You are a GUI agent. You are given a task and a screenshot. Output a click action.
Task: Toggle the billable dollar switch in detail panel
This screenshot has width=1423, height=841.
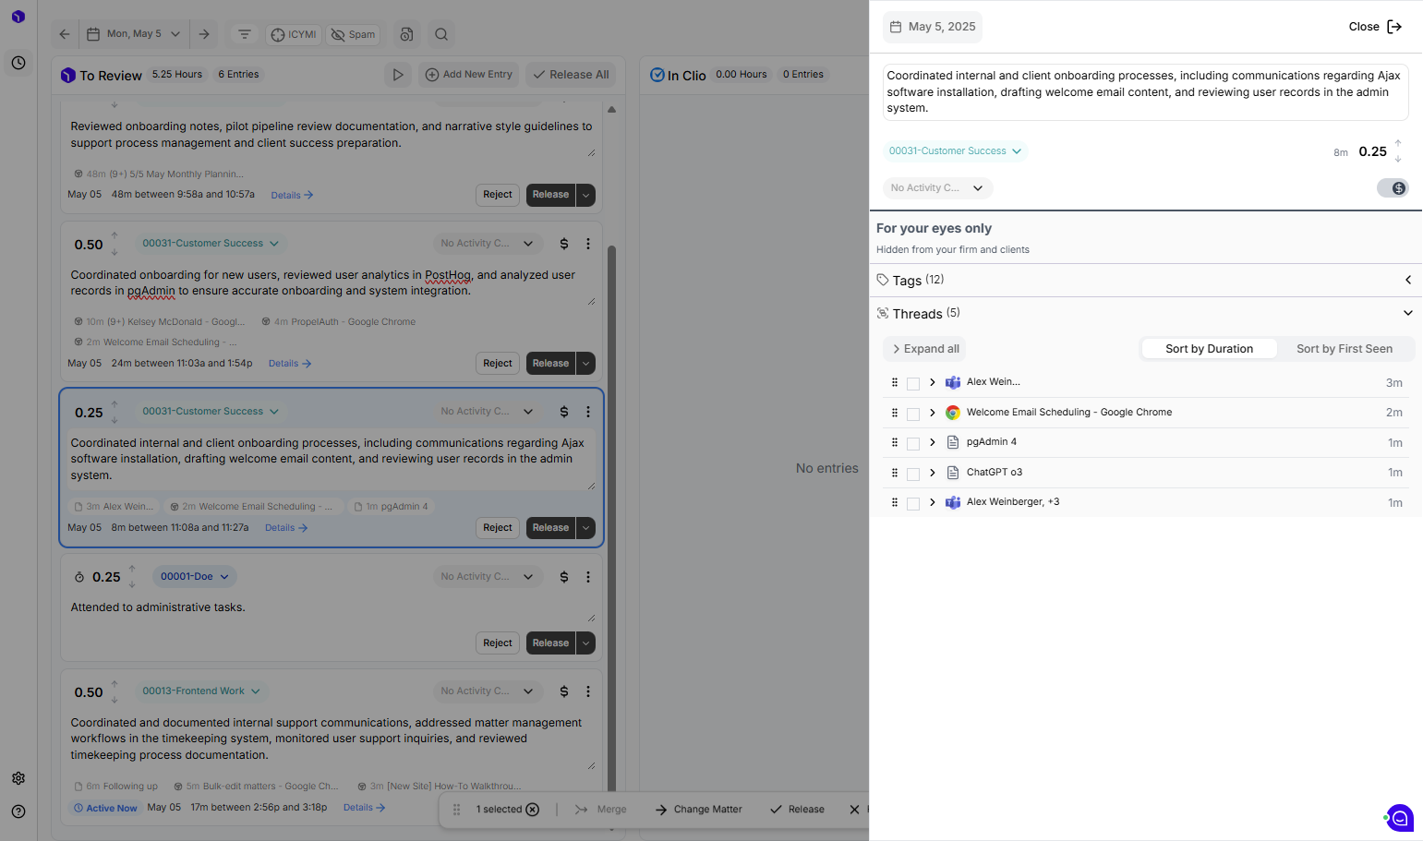[1393, 188]
